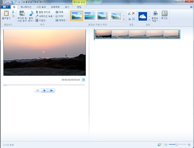Screen dimensions: 194x148
Task: Click the preview seek bar handle
Action: 5,85
